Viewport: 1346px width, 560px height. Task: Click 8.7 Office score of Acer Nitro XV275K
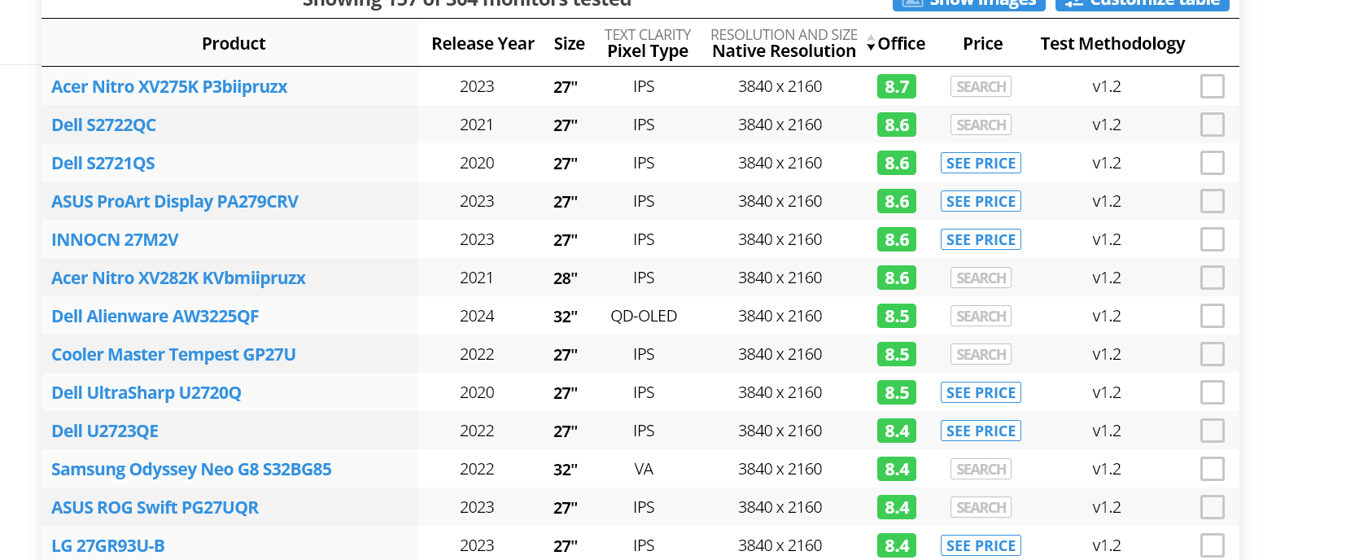click(x=897, y=86)
